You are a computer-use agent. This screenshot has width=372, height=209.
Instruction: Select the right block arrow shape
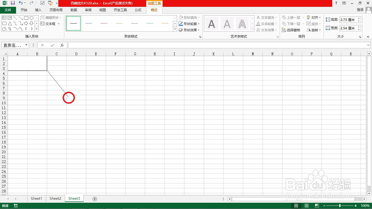[26, 23]
